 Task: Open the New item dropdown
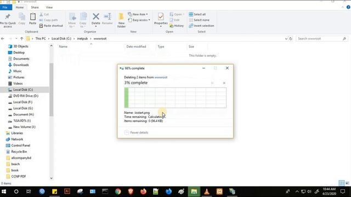tap(138, 14)
